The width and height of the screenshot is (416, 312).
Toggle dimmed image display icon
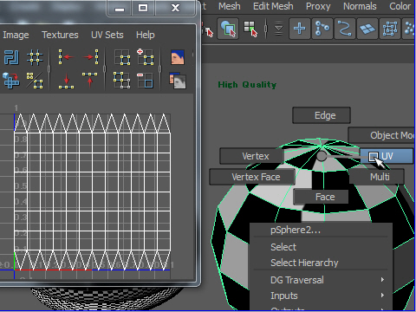pos(178,81)
